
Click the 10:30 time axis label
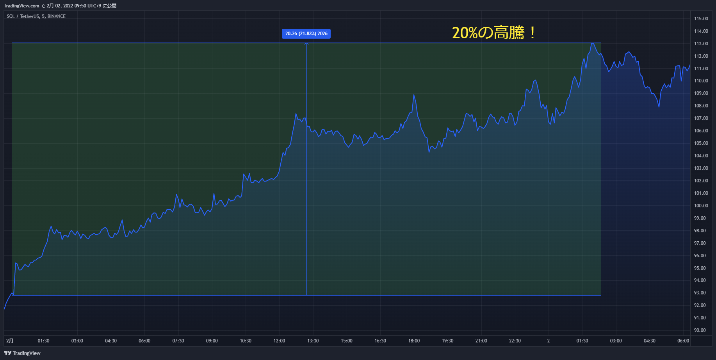[x=246, y=341]
